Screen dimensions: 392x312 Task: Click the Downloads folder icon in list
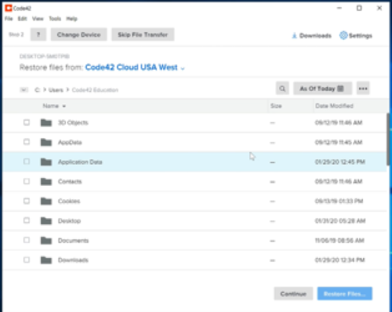[x=46, y=260]
